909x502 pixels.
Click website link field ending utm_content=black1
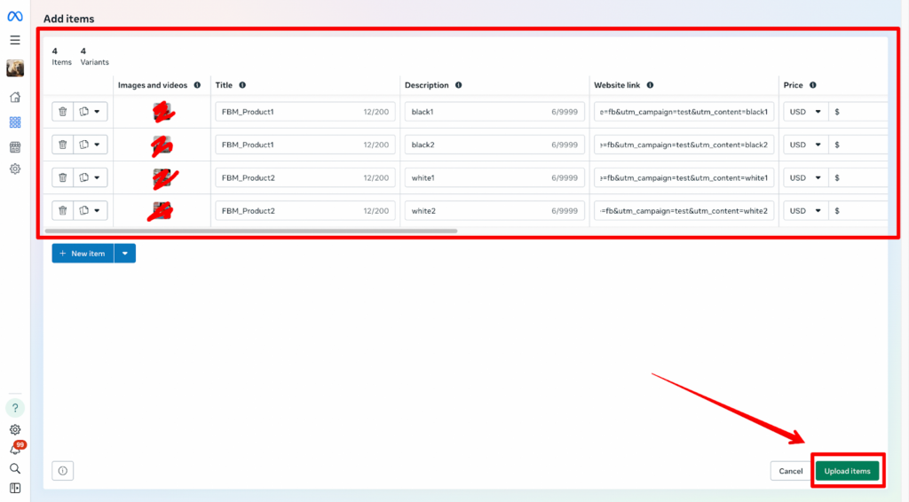point(684,112)
